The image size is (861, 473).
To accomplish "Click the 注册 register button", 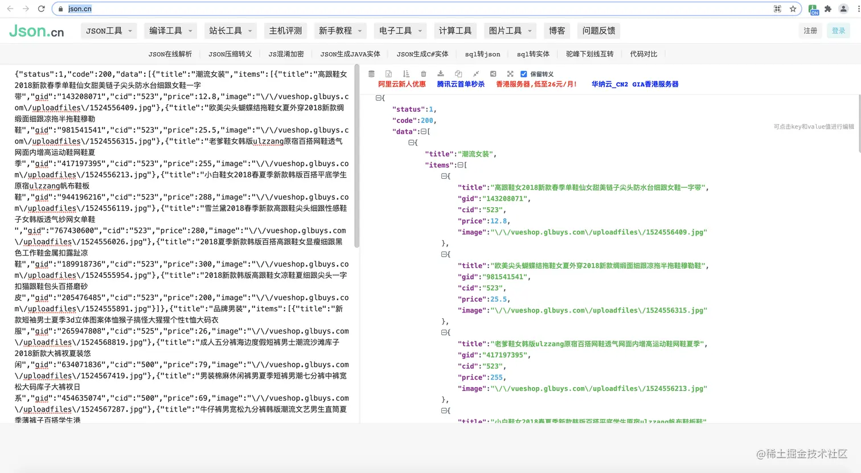I will point(810,31).
